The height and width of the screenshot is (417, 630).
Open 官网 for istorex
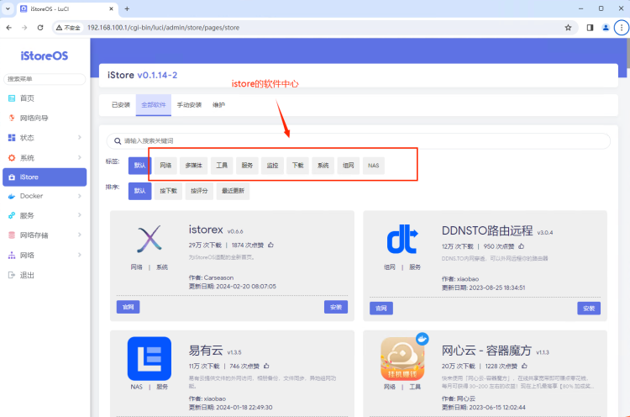pos(129,307)
